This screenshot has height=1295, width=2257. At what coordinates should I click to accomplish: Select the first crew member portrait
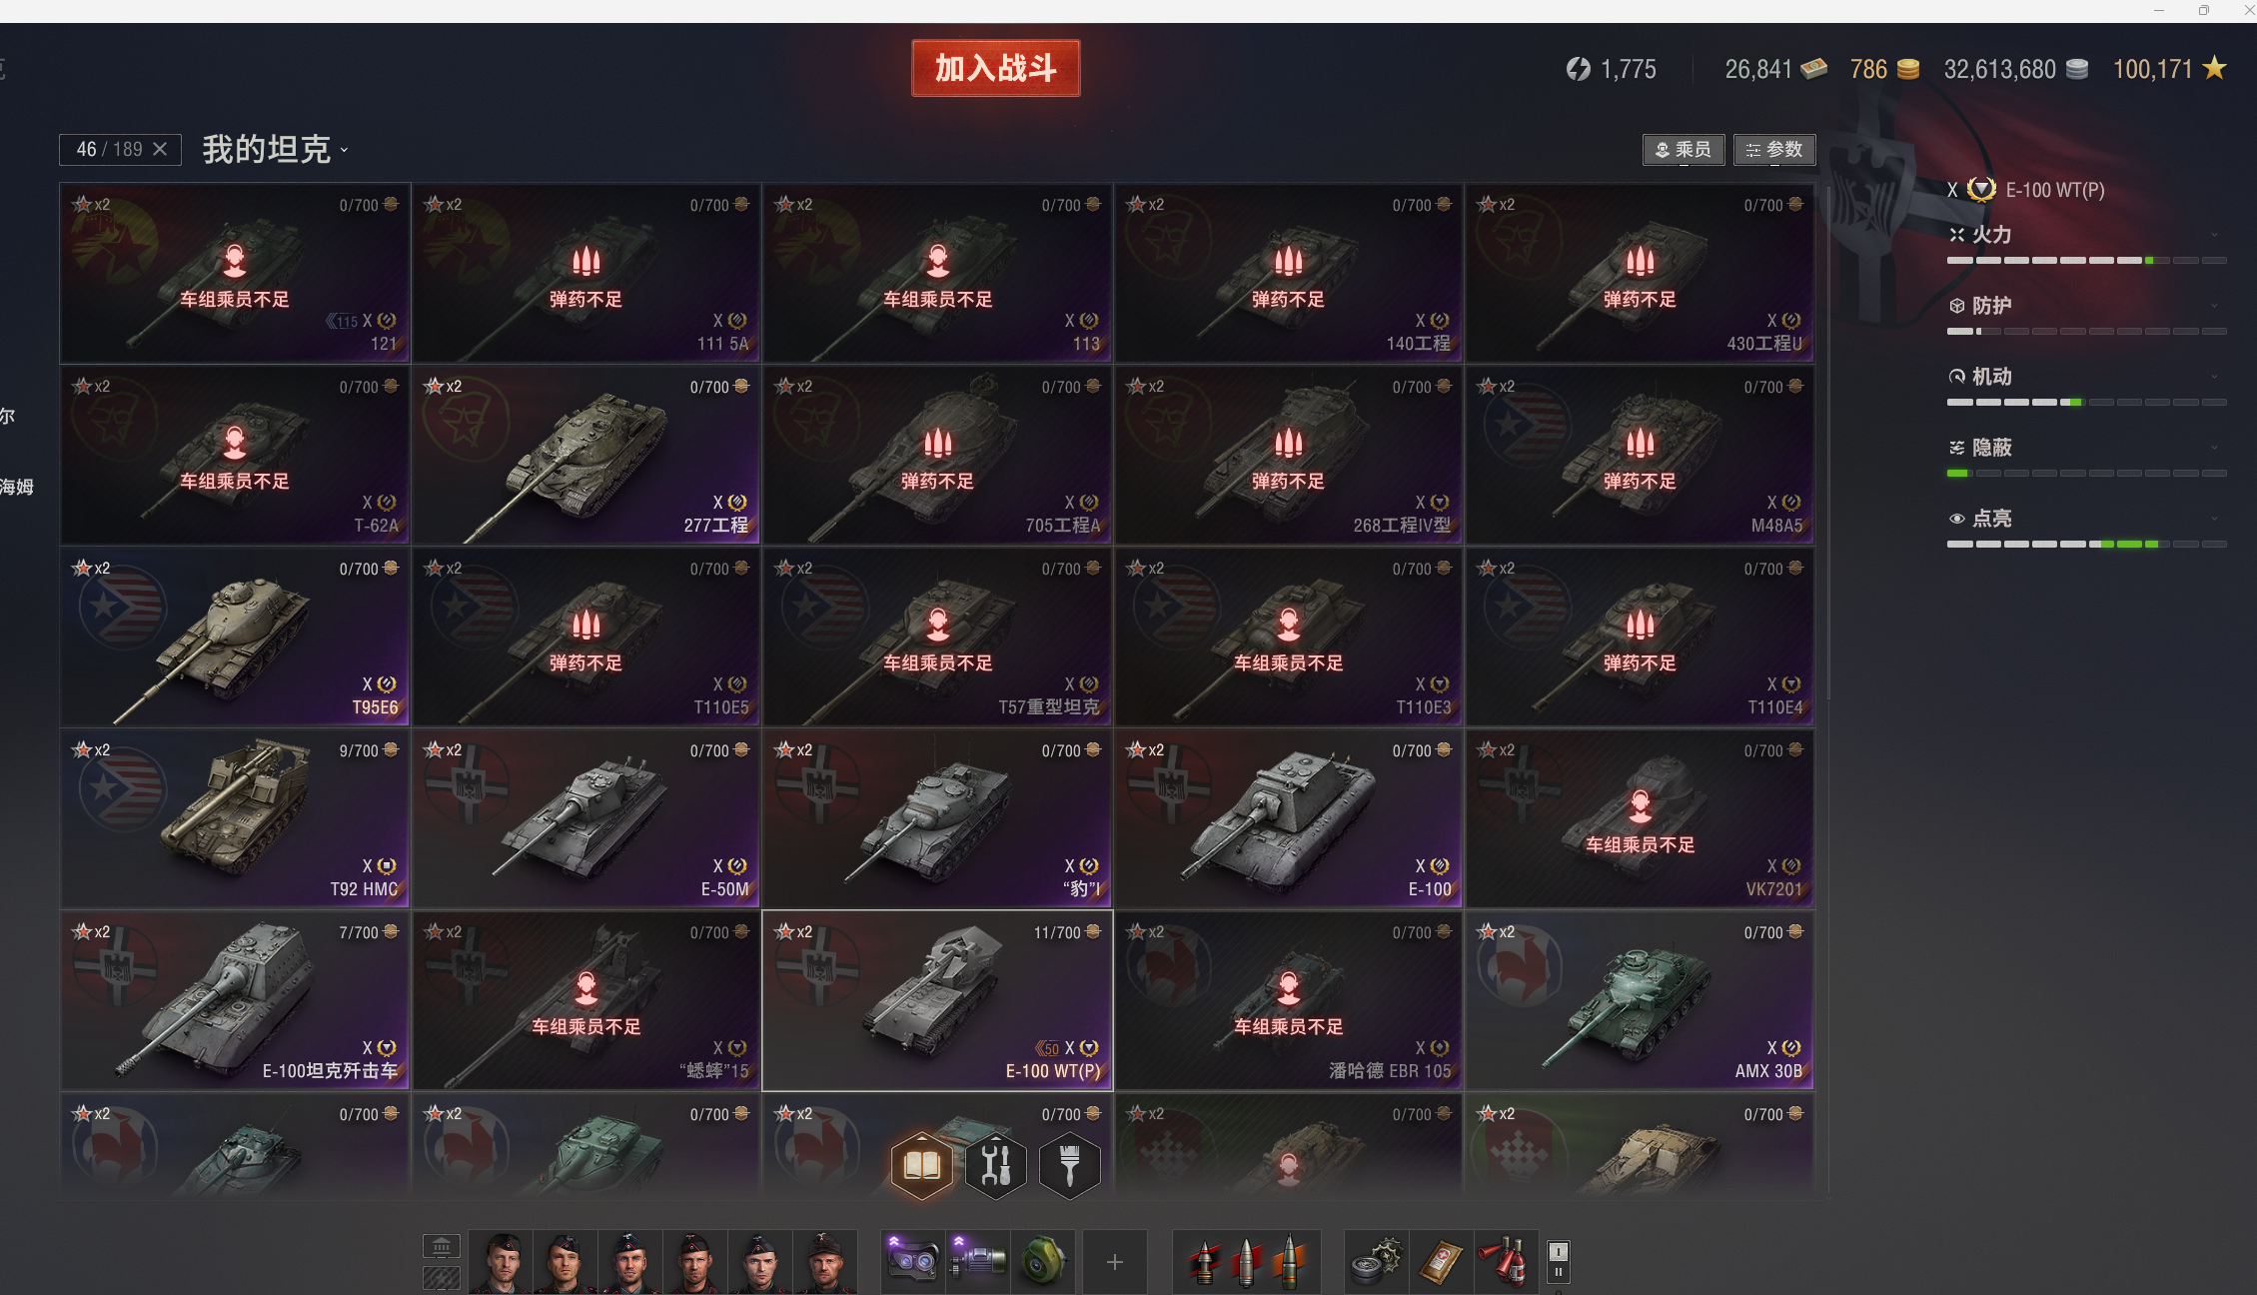pos(502,1262)
